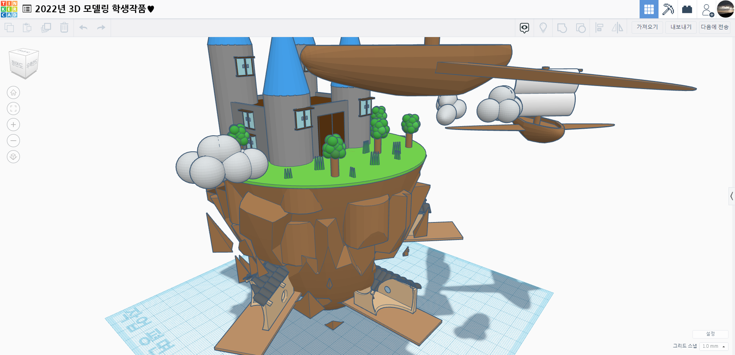
Task: Click the 가져오기 import button
Action: tap(647, 27)
